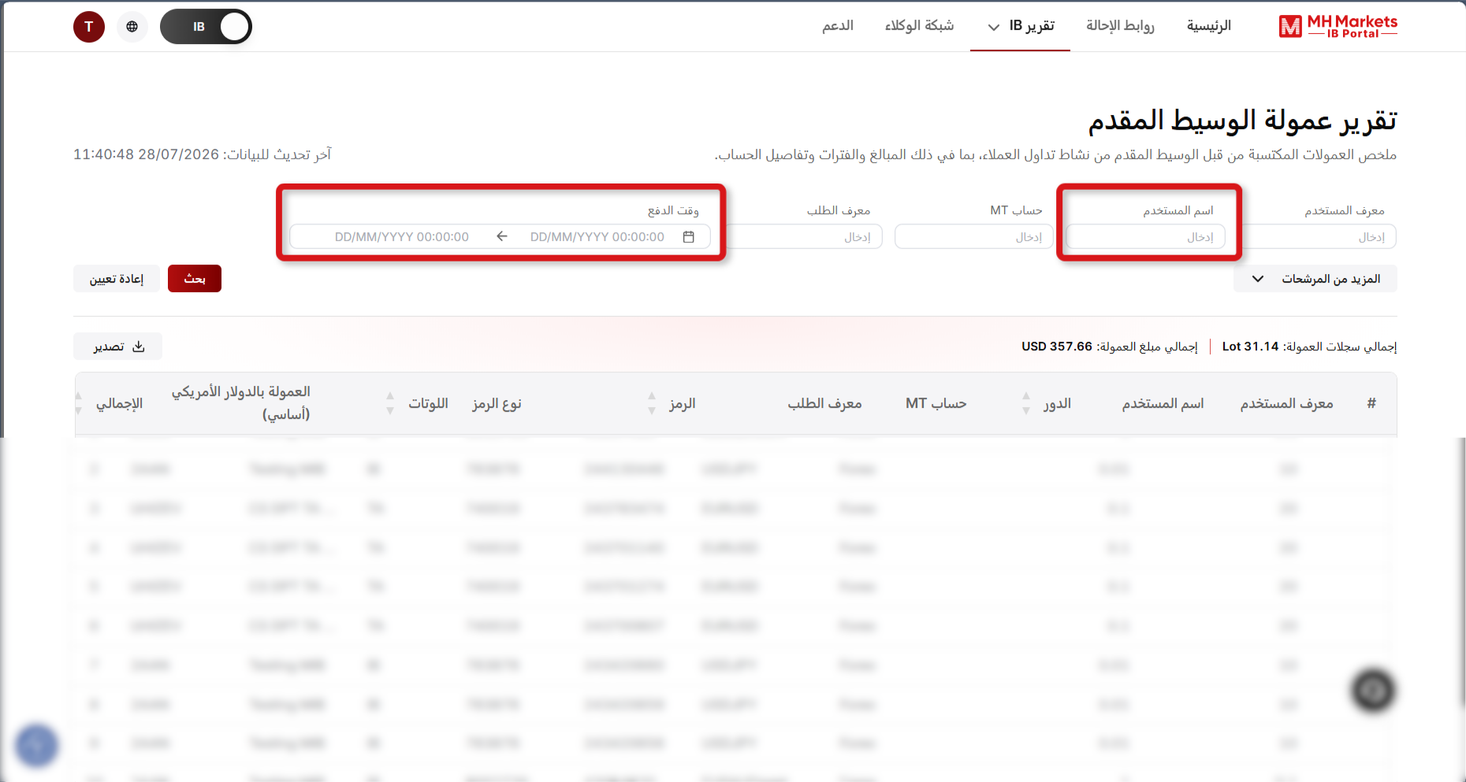
Task: Click the page title تقرير عمولة الوسيط المقدم
Action: point(1242,120)
